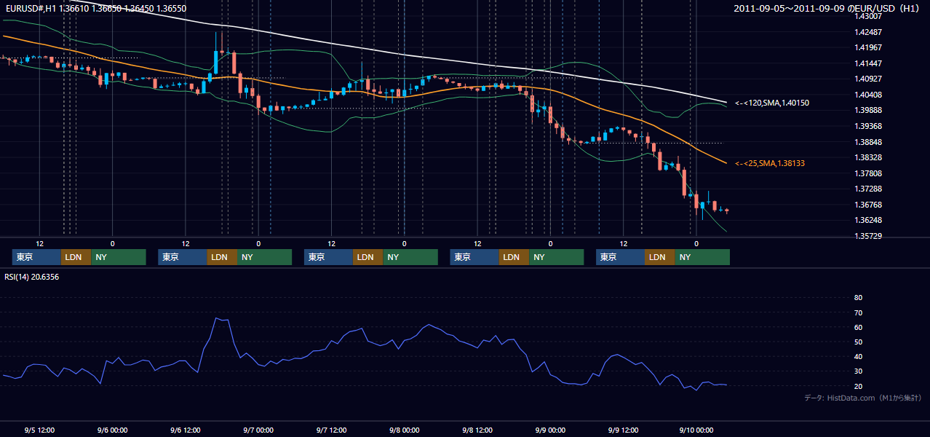Select the 9/9 00:00 date label
Viewport: 930px width, 437px height.
tap(550, 430)
